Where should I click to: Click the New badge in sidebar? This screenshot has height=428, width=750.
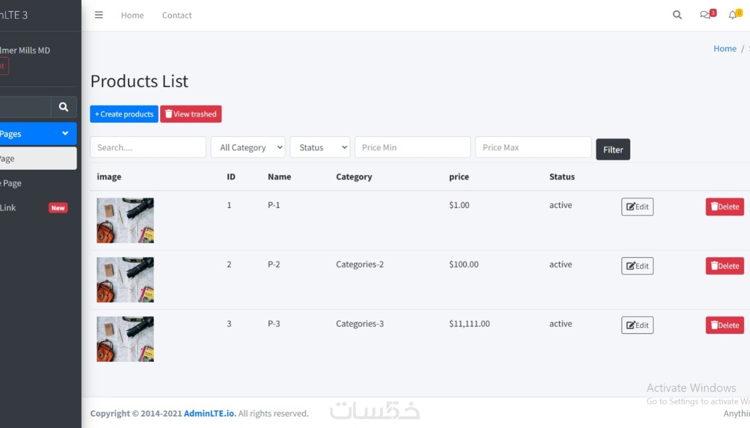coord(58,208)
